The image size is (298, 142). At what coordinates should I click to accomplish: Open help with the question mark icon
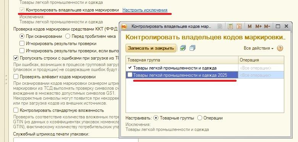(x=280, y=48)
